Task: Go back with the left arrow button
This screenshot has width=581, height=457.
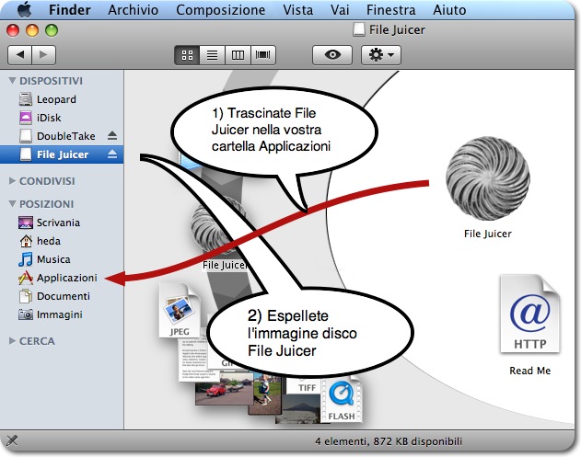Action: click(x=20, y=55)
